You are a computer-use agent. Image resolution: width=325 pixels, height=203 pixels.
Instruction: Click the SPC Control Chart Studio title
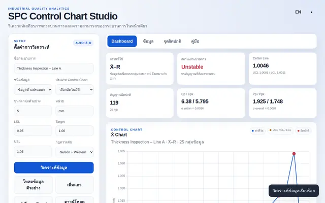(x=63, y=16)
